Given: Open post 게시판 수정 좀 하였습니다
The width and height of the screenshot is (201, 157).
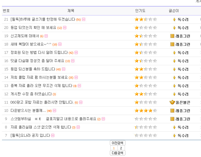Looking at the screenshot, I should pos(31,94).
